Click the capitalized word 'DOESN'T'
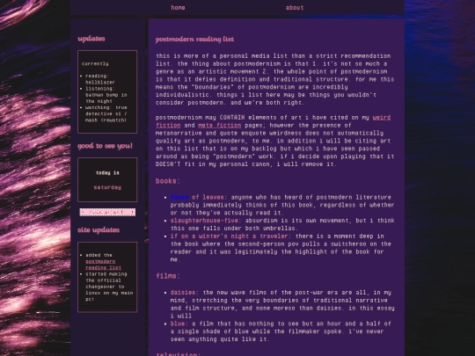 (x=168, y=164)
